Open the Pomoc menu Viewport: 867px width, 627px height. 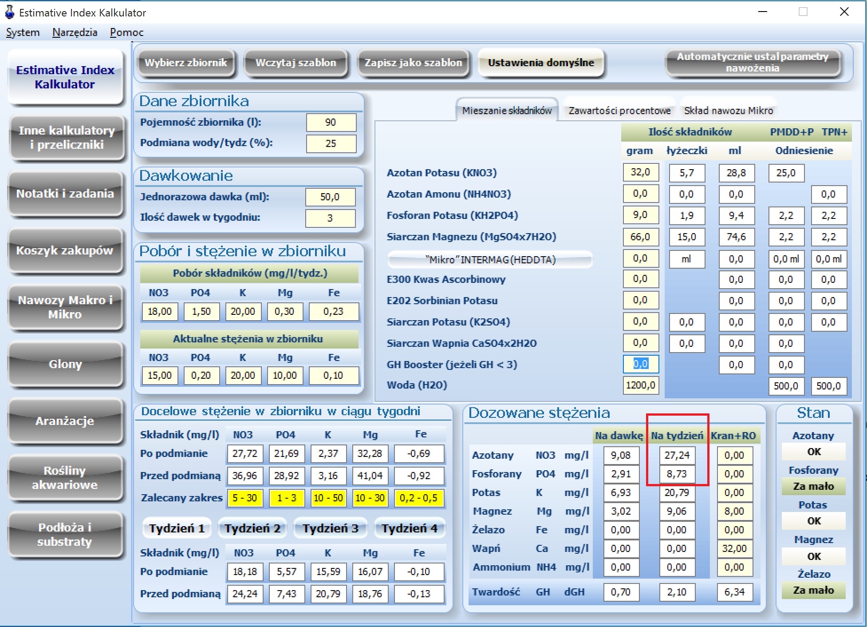(126, 32)
